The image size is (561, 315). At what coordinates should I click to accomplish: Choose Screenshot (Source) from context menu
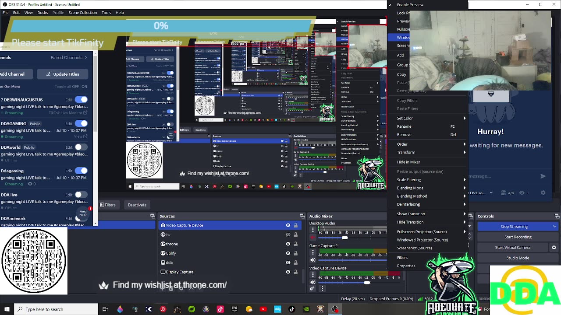tap(428, 248)
